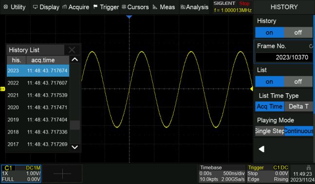Click the C1 channel ground marker
Image resolution: width=315 pixels, height=184 pixels.
pos(2,89)
